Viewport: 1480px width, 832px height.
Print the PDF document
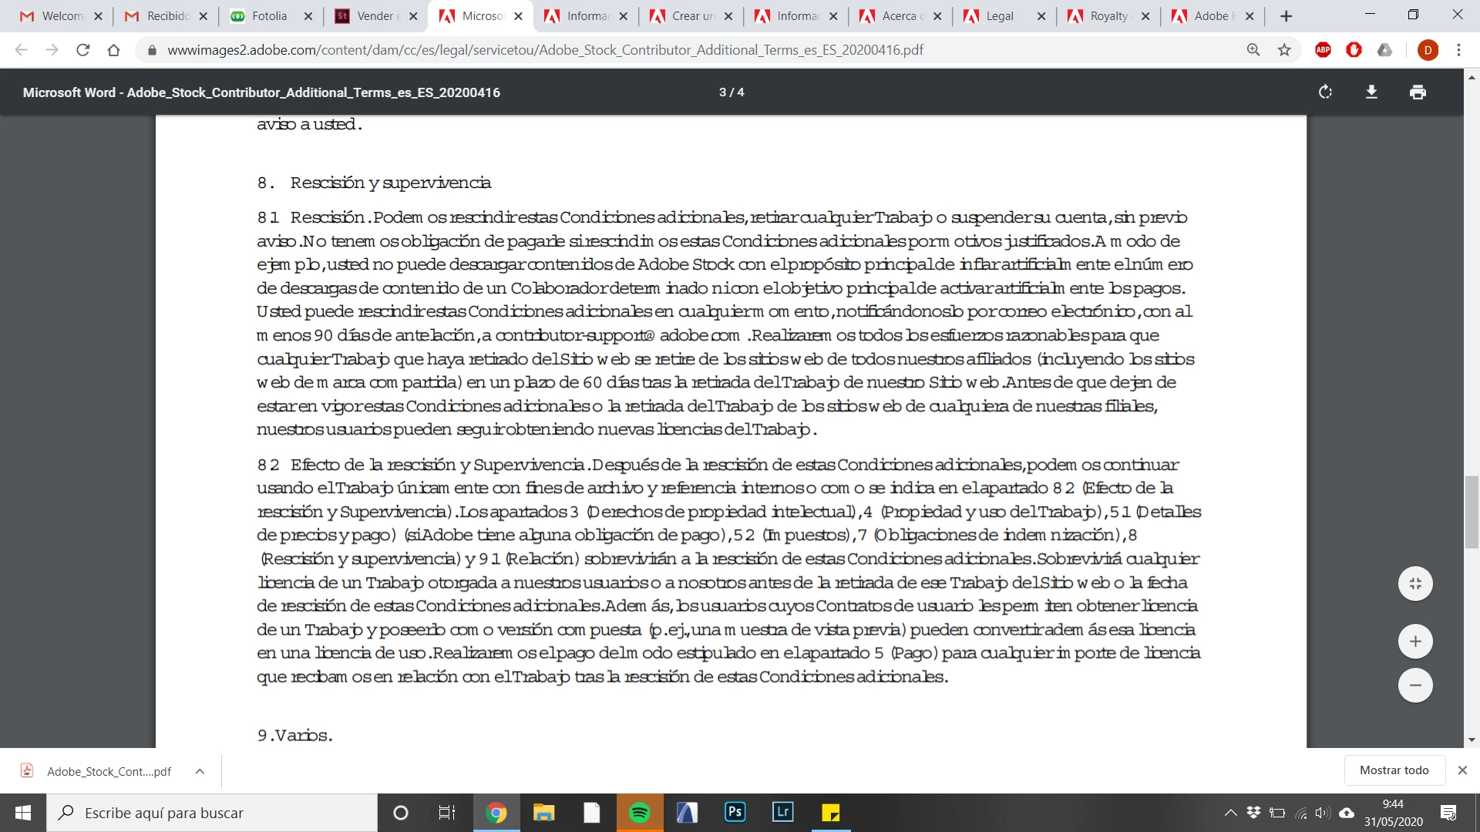1418,92
